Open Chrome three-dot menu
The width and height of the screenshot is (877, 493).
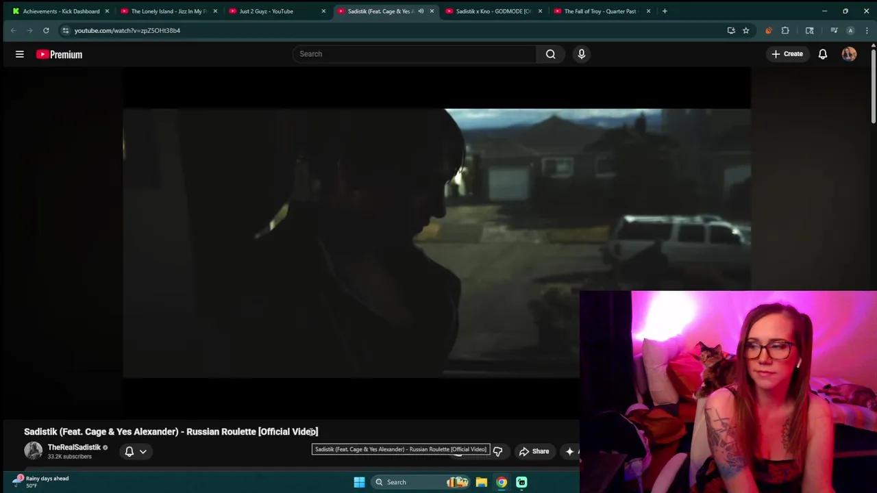click(x=867, y=30)
